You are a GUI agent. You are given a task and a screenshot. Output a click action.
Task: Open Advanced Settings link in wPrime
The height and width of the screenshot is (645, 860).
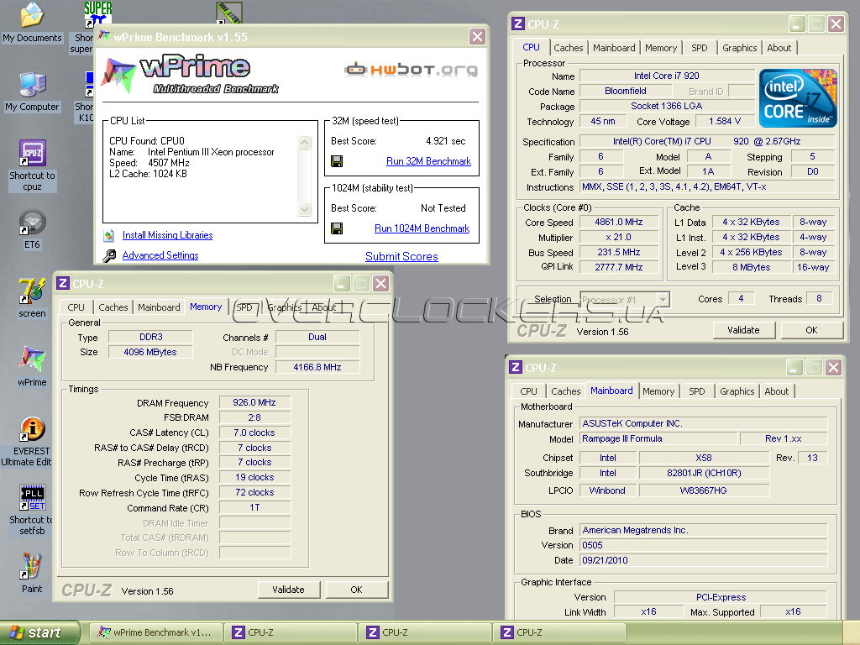pos(160,255)
